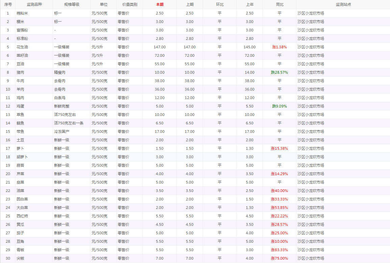
Task: Click the 涨1.38% year-over-year value
Action: point(279,47)
